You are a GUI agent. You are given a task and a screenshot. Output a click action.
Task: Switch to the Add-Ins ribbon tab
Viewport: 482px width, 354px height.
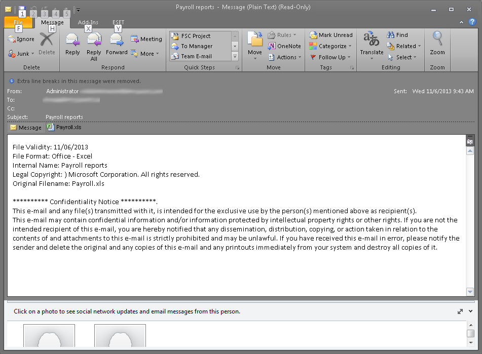pos(88,22)
